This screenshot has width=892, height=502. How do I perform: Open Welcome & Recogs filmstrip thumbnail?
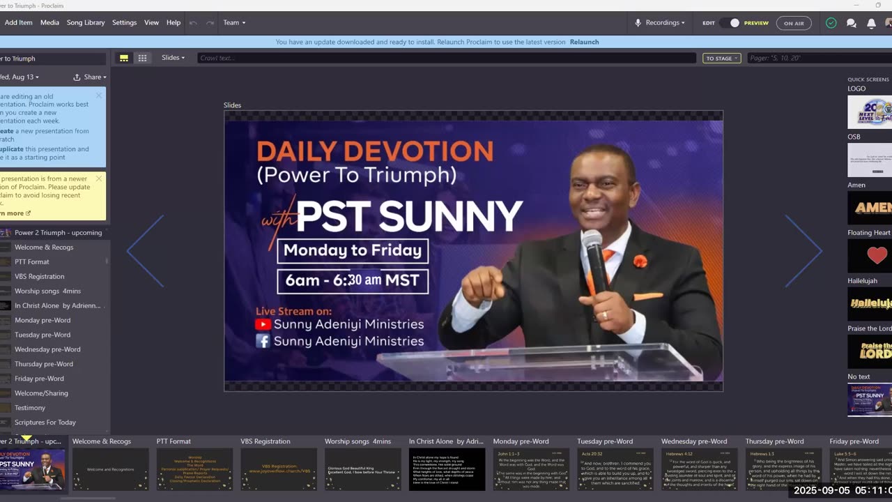(x=110, y=469)
